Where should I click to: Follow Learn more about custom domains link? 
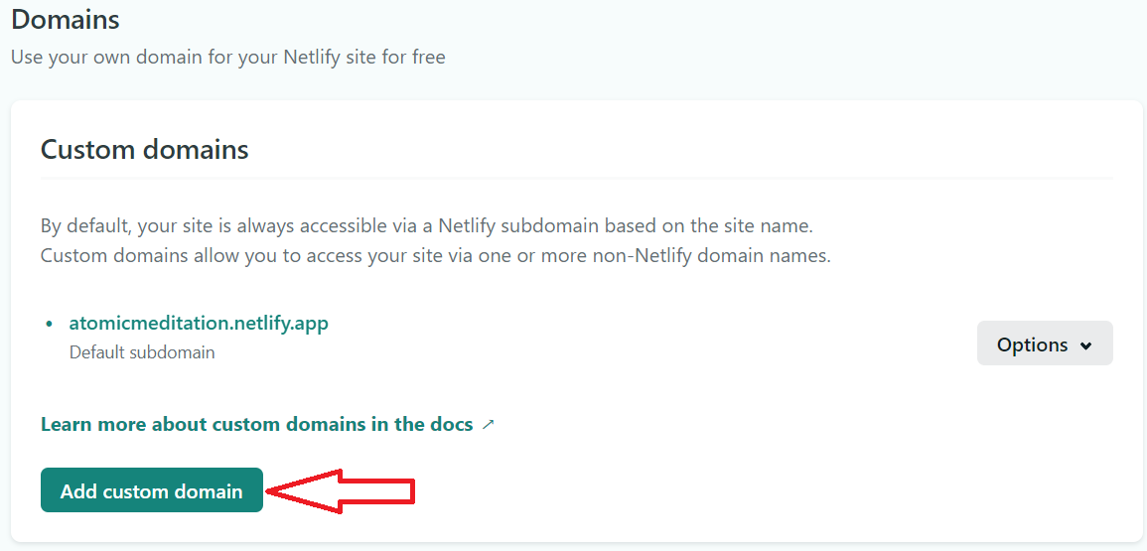[x=257, y=424]
